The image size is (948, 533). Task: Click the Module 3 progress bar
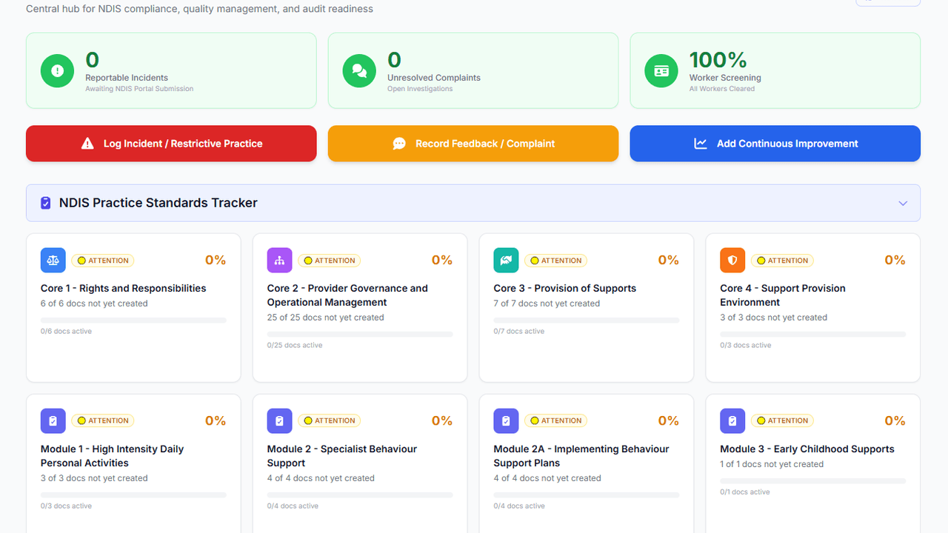813,481
